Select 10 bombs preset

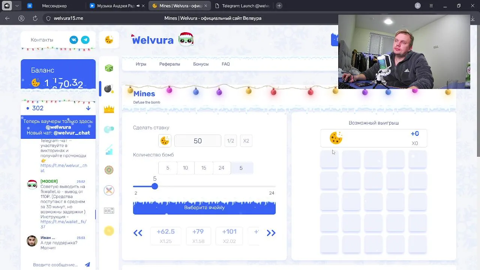(x=185, y=168)
